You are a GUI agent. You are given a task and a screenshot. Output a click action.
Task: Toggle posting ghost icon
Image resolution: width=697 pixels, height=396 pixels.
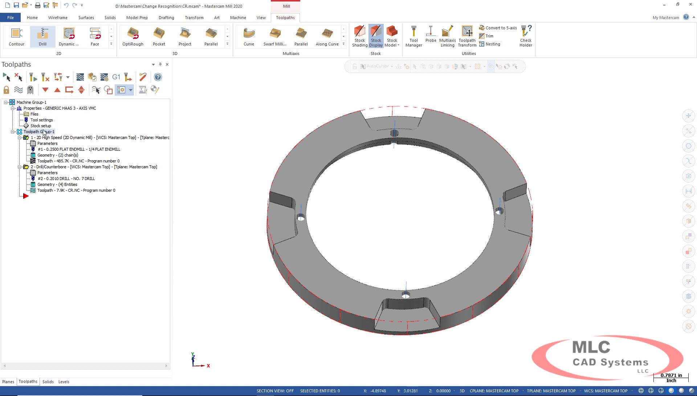coord(30,90)
